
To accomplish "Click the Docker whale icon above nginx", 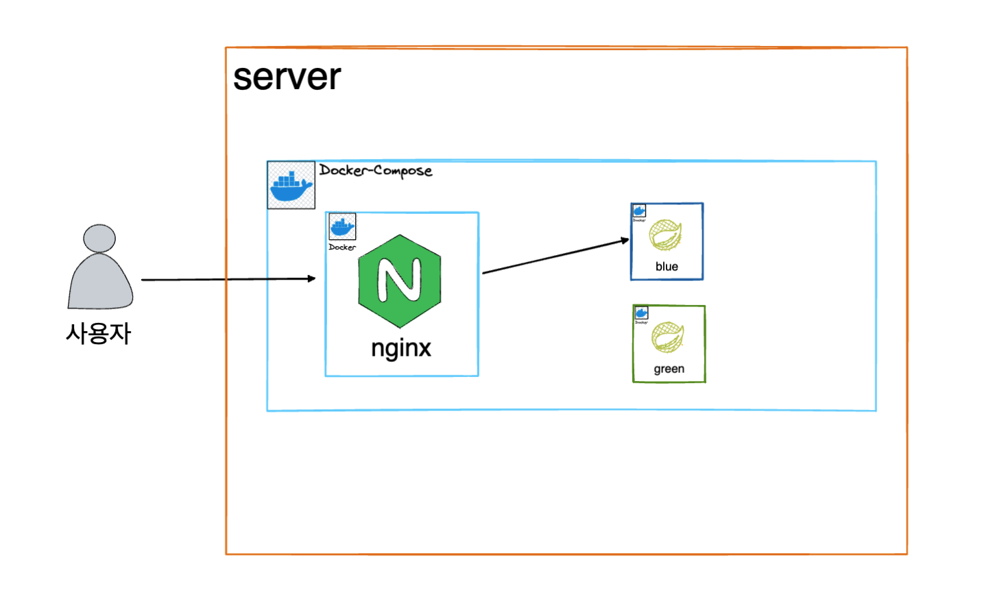I will tap(342, 226).
